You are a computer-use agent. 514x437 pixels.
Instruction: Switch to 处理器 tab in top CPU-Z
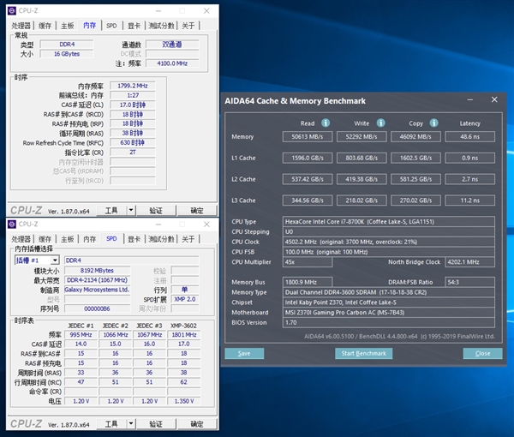tap(22, 26)
